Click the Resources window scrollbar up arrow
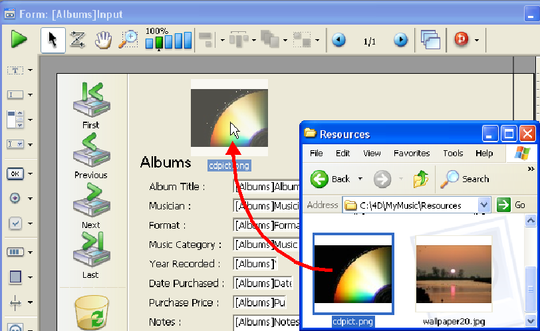 pos(531,221)
